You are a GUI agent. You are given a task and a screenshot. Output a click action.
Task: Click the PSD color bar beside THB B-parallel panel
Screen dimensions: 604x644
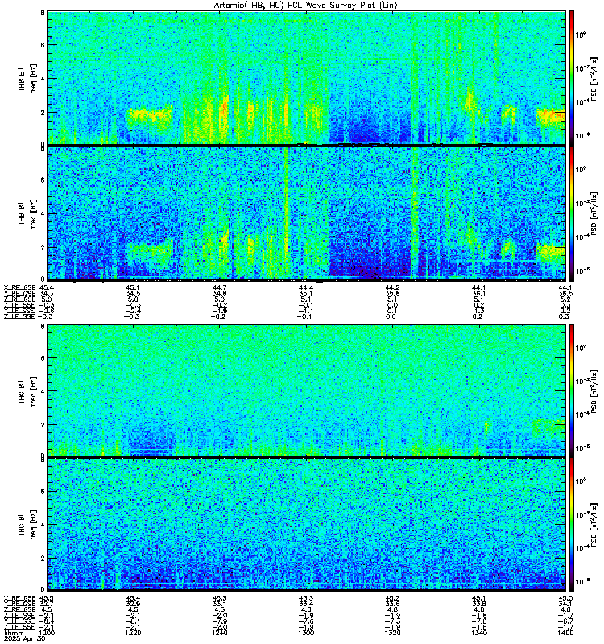[x=572, y=213]
